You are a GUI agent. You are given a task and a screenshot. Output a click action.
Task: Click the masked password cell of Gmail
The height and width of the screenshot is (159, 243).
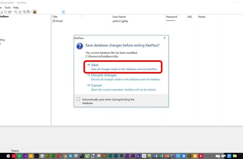171,21
